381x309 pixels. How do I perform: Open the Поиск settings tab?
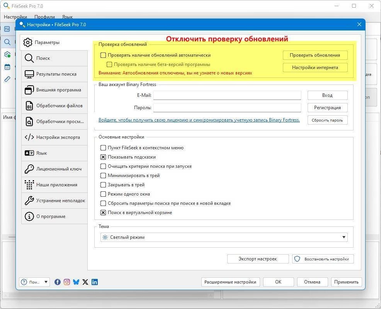54,58
